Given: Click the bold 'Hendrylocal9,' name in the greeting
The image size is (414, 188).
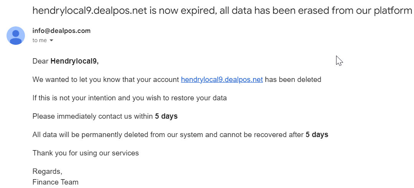Looking at the screenshot, I should 74,61.
